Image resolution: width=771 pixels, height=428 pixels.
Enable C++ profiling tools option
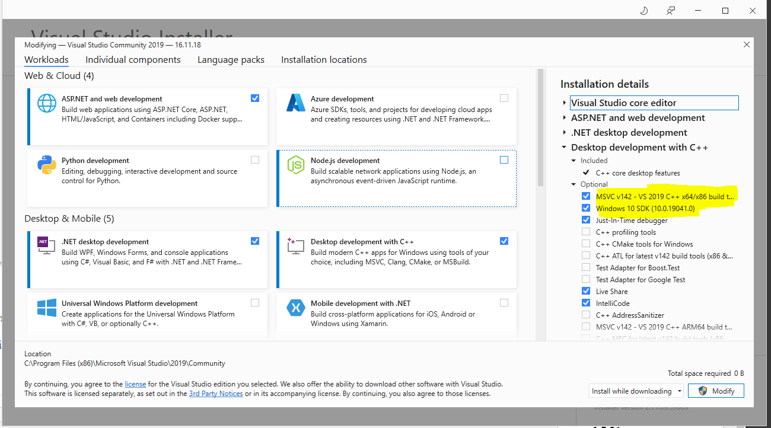point(586,232)
